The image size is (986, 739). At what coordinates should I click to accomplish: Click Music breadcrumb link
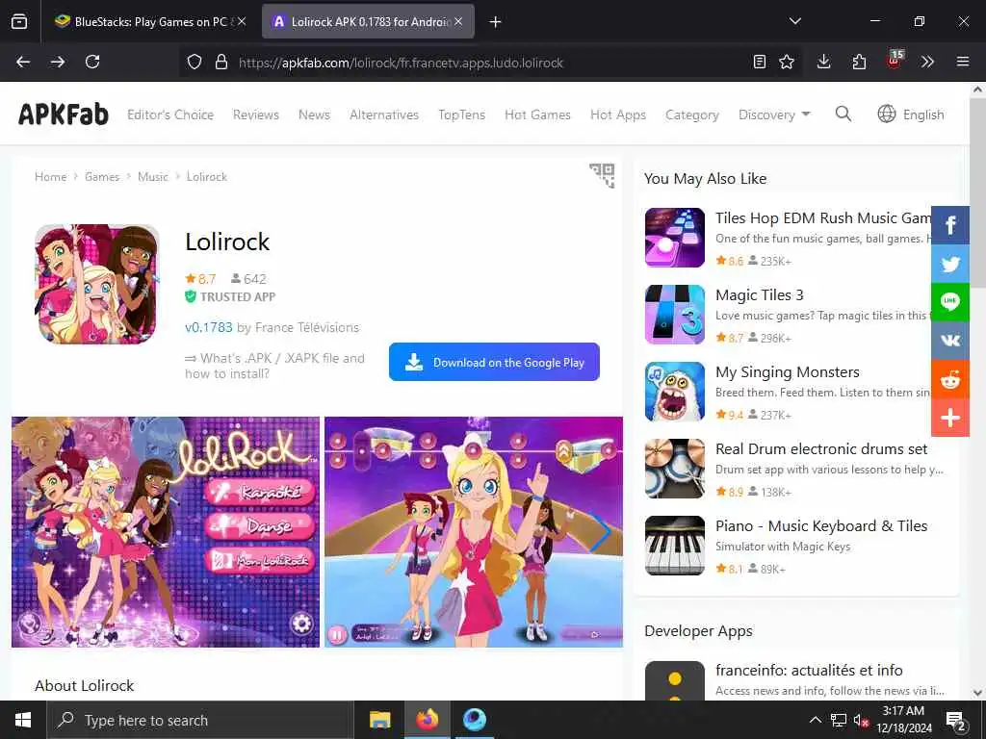coord(153,177)
